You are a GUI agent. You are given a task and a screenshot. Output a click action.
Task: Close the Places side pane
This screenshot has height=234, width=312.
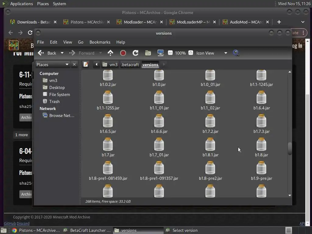point(74,65)
